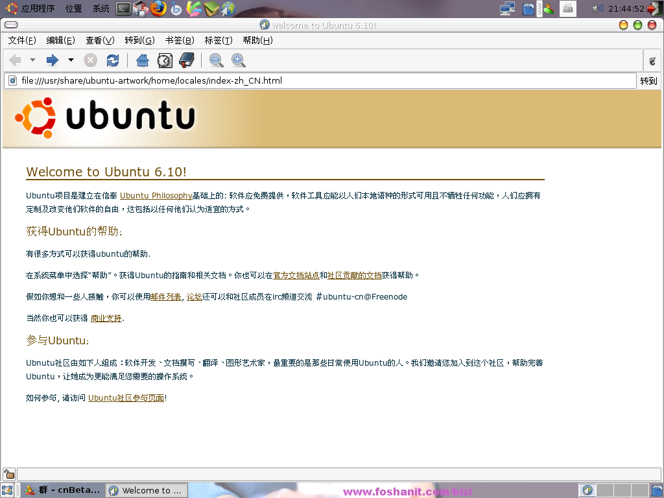
Task: Select the 'Welcome to ...' taskbar button
Action: [146, 490]
